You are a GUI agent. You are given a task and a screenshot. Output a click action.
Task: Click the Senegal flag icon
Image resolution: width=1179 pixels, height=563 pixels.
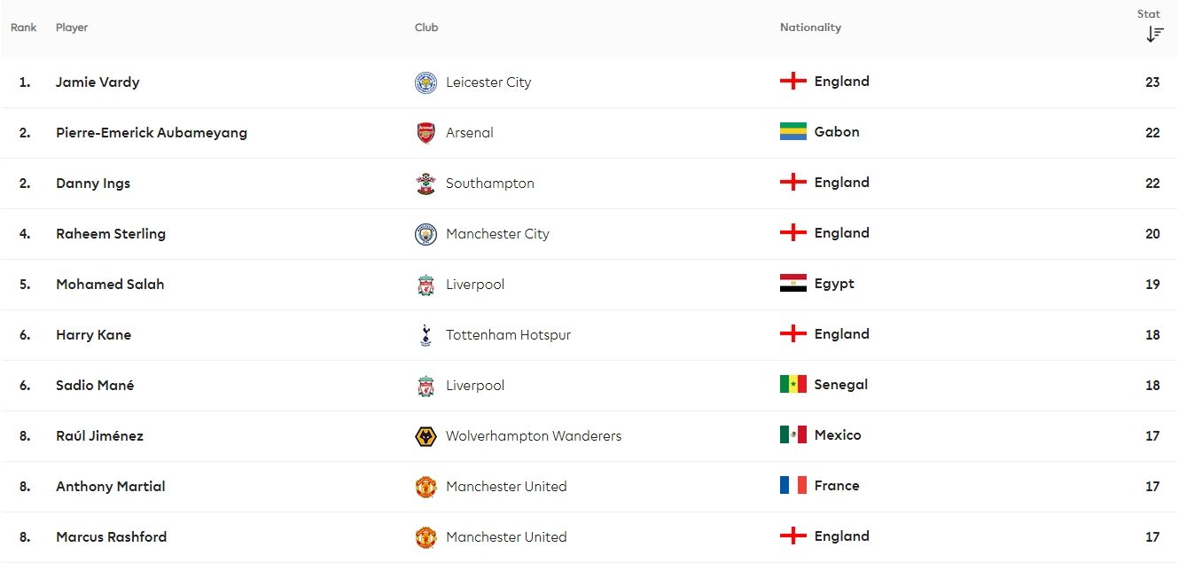pyautogui.click(x=793, y=385)
